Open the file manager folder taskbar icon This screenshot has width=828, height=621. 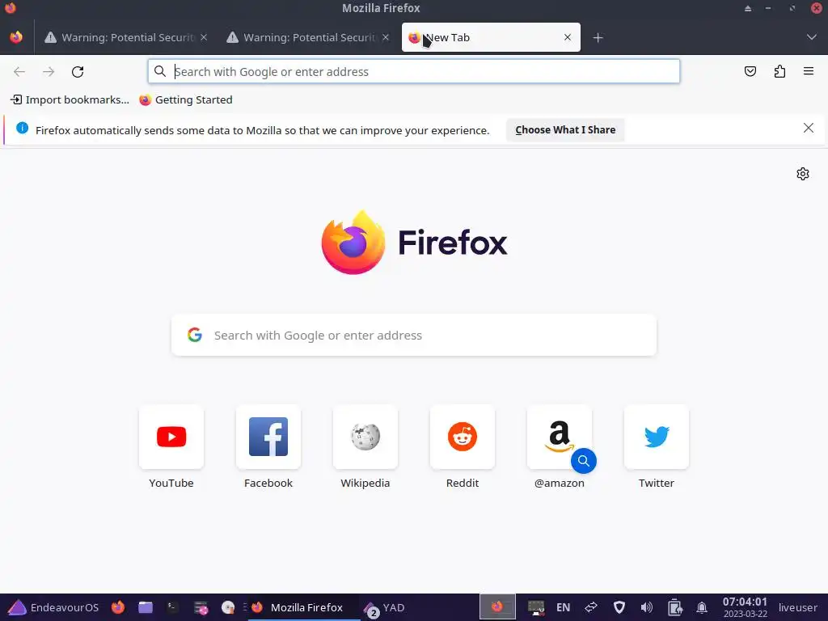click(146, 607)
